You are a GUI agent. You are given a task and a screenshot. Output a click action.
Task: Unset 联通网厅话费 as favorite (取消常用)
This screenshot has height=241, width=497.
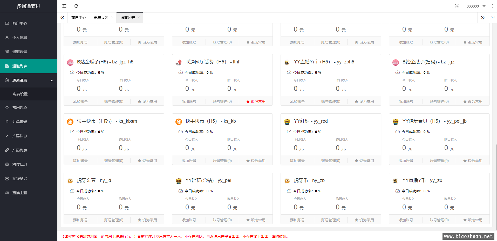[256, 101]
